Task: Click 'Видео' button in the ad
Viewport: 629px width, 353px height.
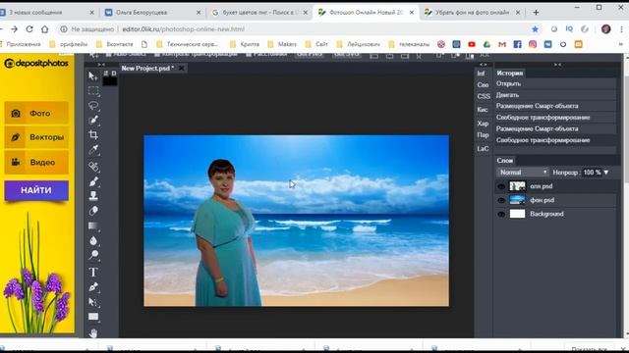Action: coord(36,163)
